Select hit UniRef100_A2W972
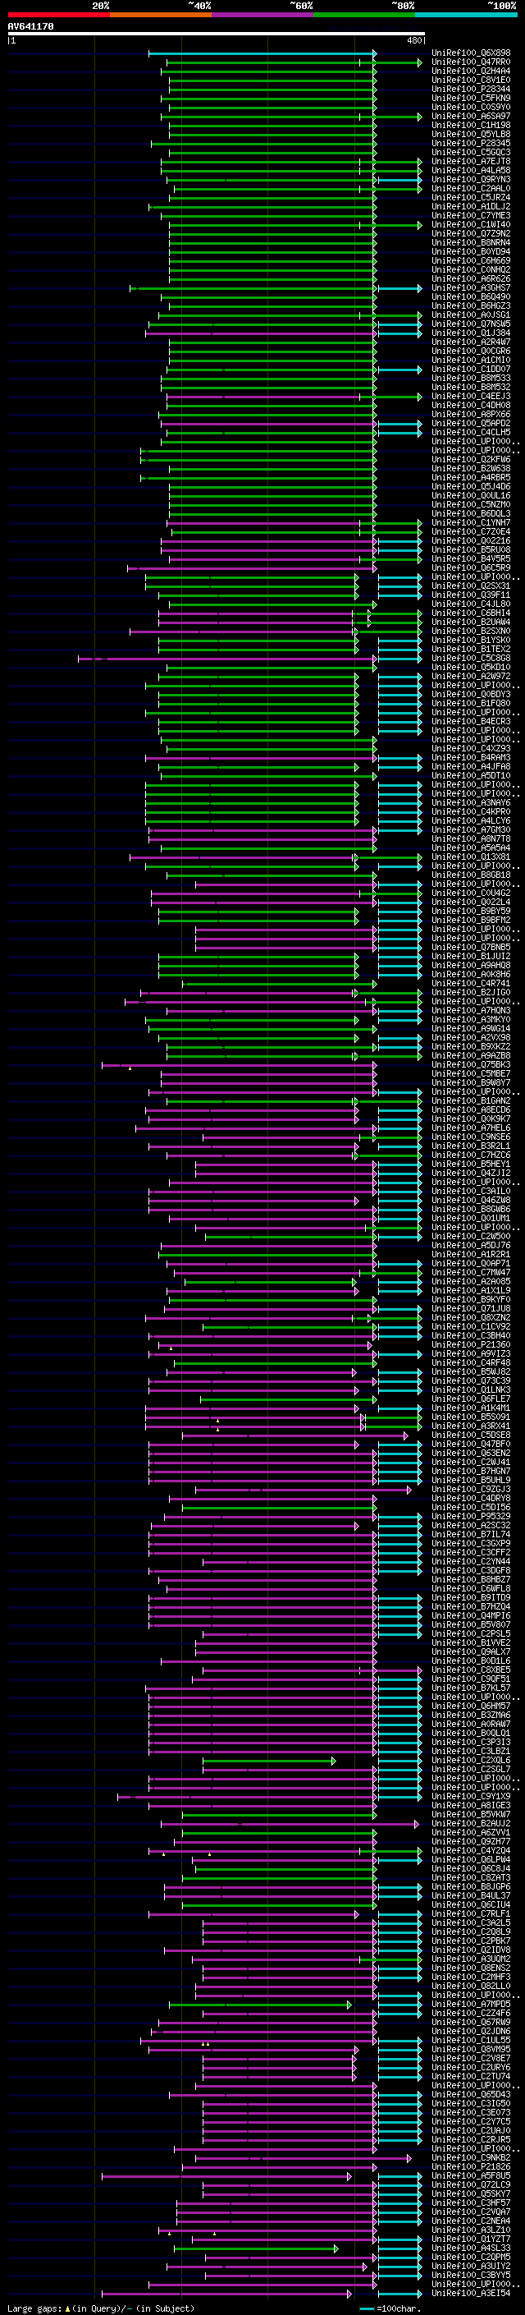This screenshot has height=2315, width=525. pos(471,676)
